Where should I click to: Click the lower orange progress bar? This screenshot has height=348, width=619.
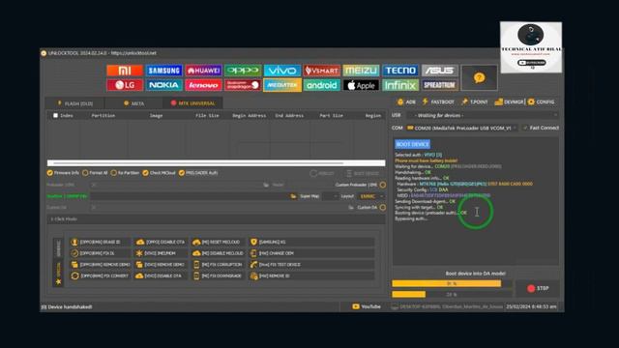452,294
